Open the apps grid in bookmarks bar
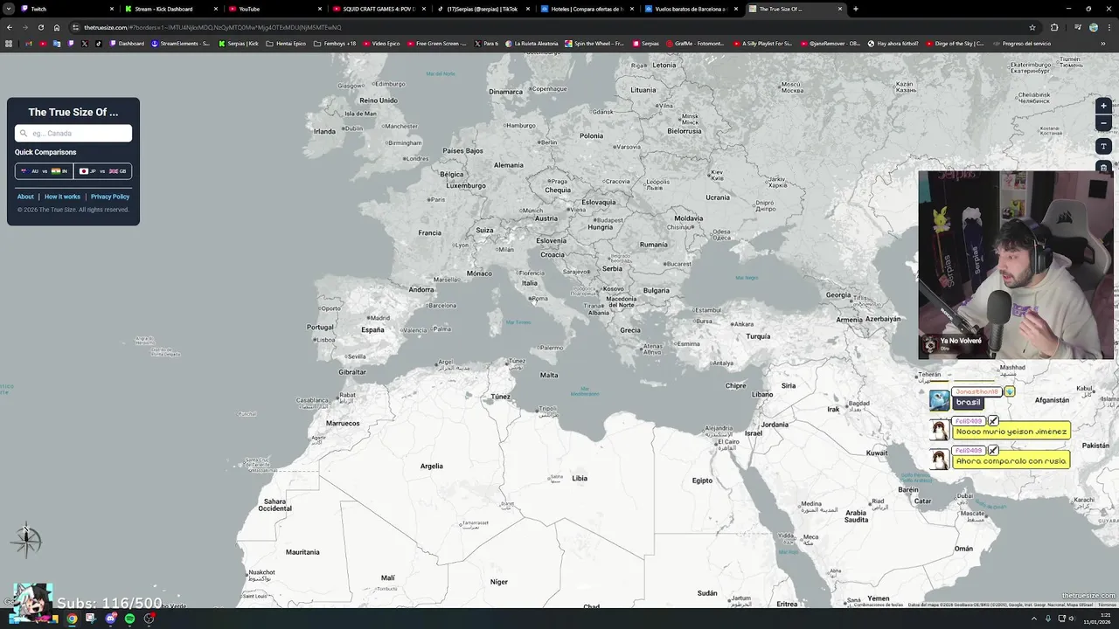This screenshot has width=1119, height=629. point(10,44)
